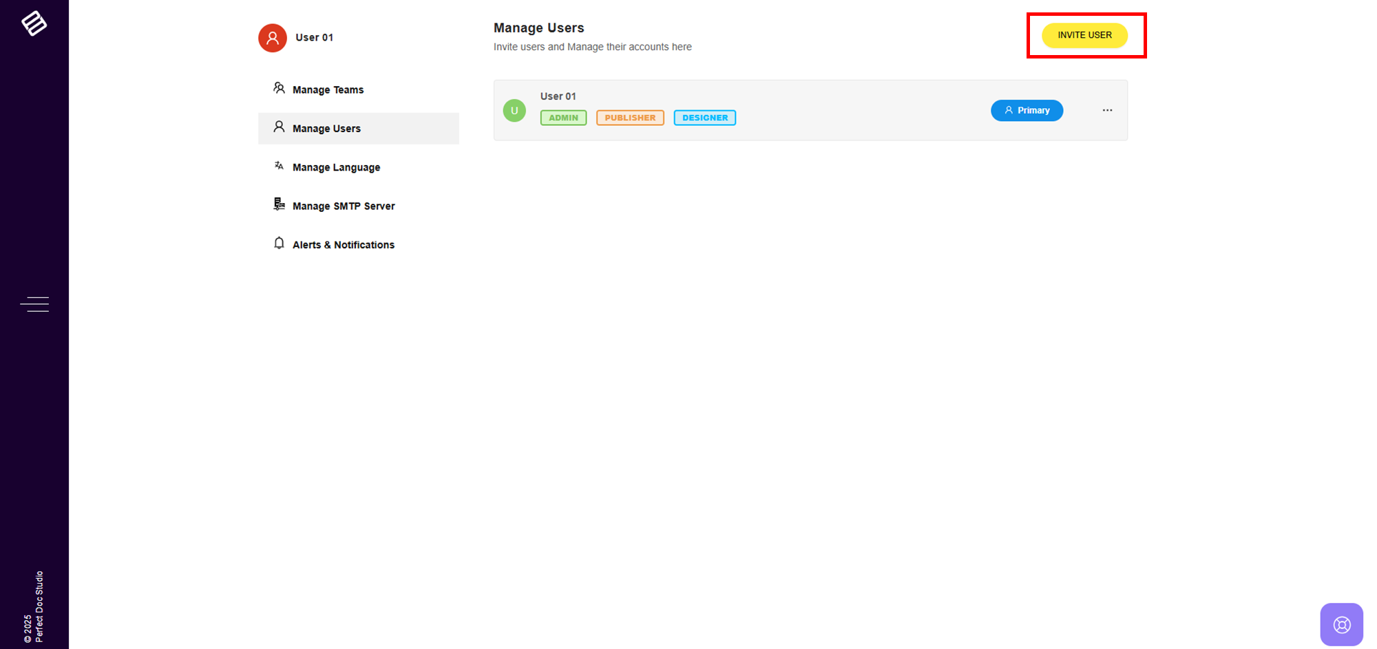Click the green U avatar in the user row

pyautogui.click(x=514, y=111)
